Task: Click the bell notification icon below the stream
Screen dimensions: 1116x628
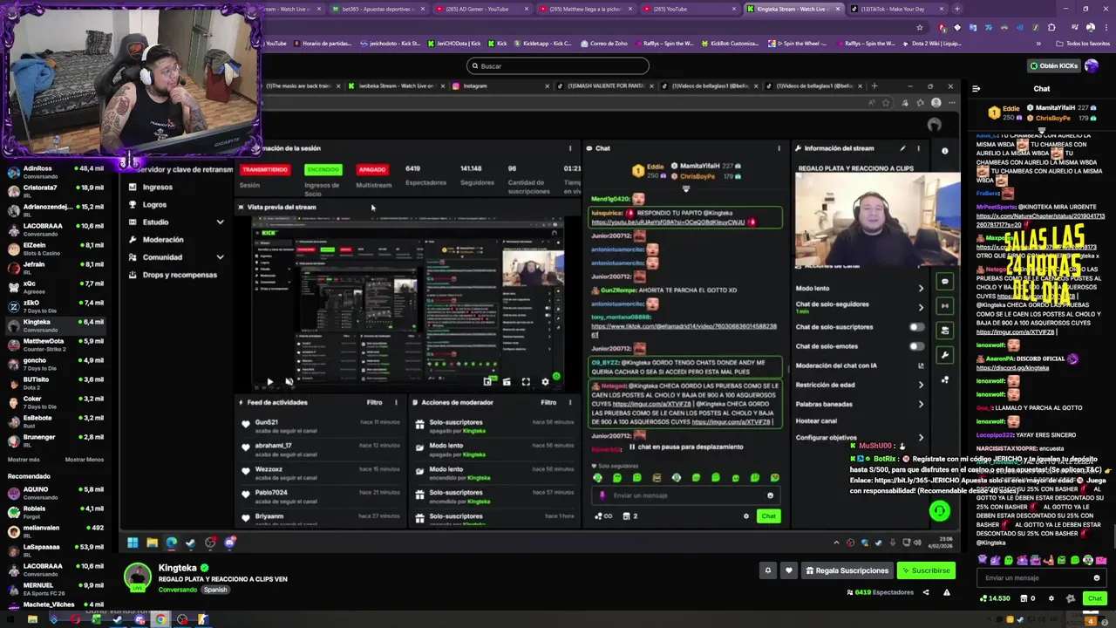Action: [768, 570]
